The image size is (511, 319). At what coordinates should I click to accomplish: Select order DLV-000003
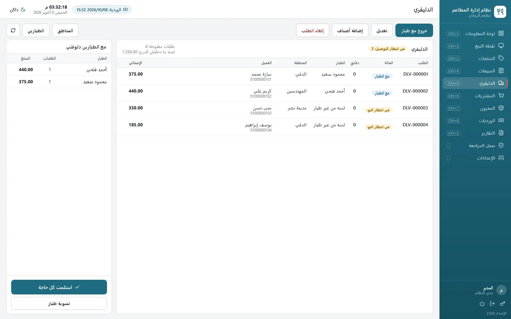point(275,110)
